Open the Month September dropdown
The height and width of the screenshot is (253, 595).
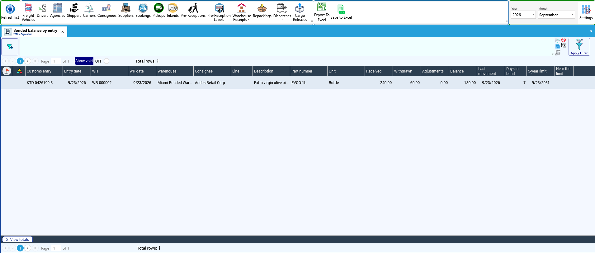(556, 15)
